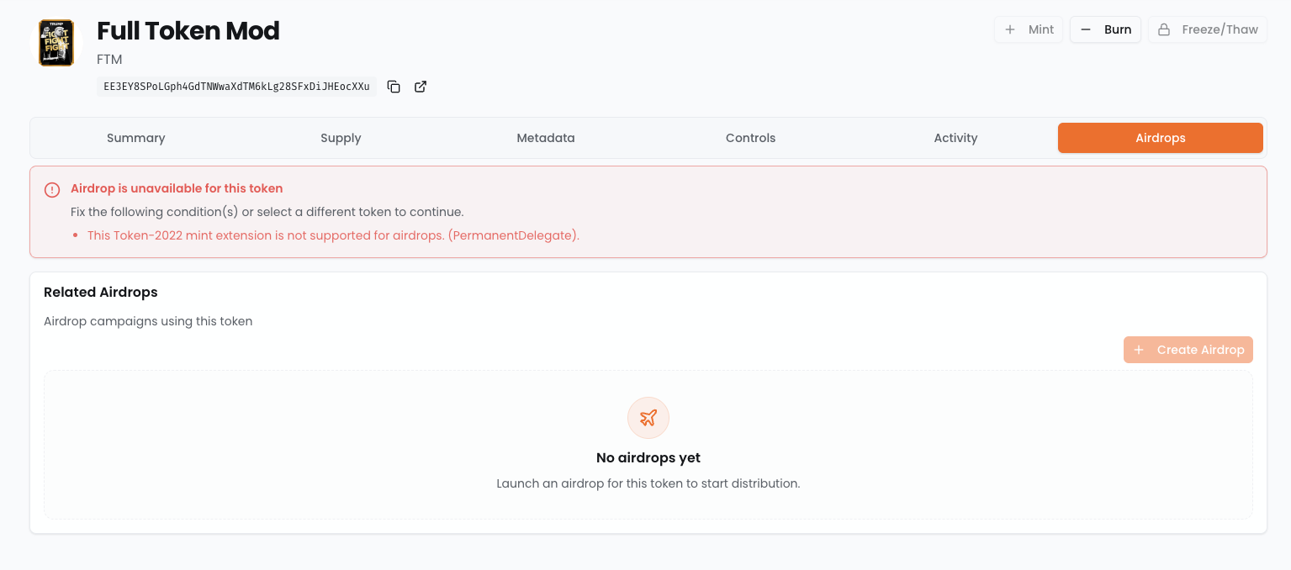Screen dimensions: 1291x570
Task: Click the lock icon on Freeze/Thaw
Action: coord(1164,29)
